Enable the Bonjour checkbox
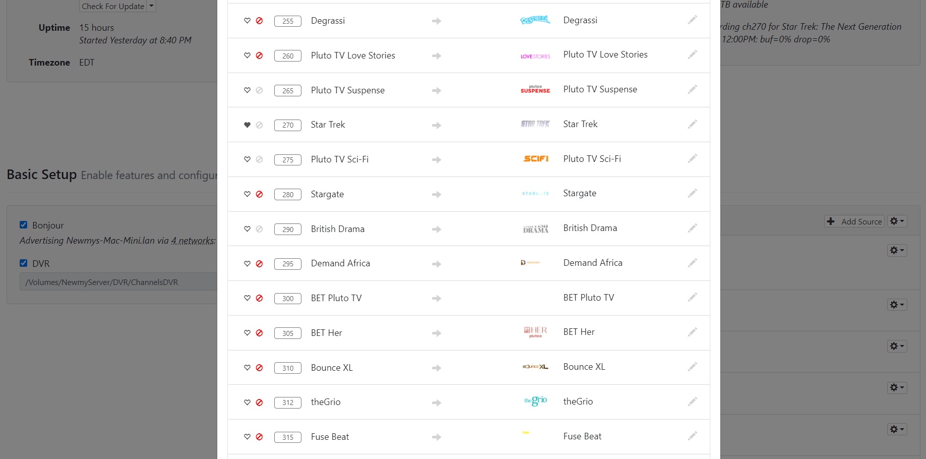926x459 pixels. click(x=23, y=225)
